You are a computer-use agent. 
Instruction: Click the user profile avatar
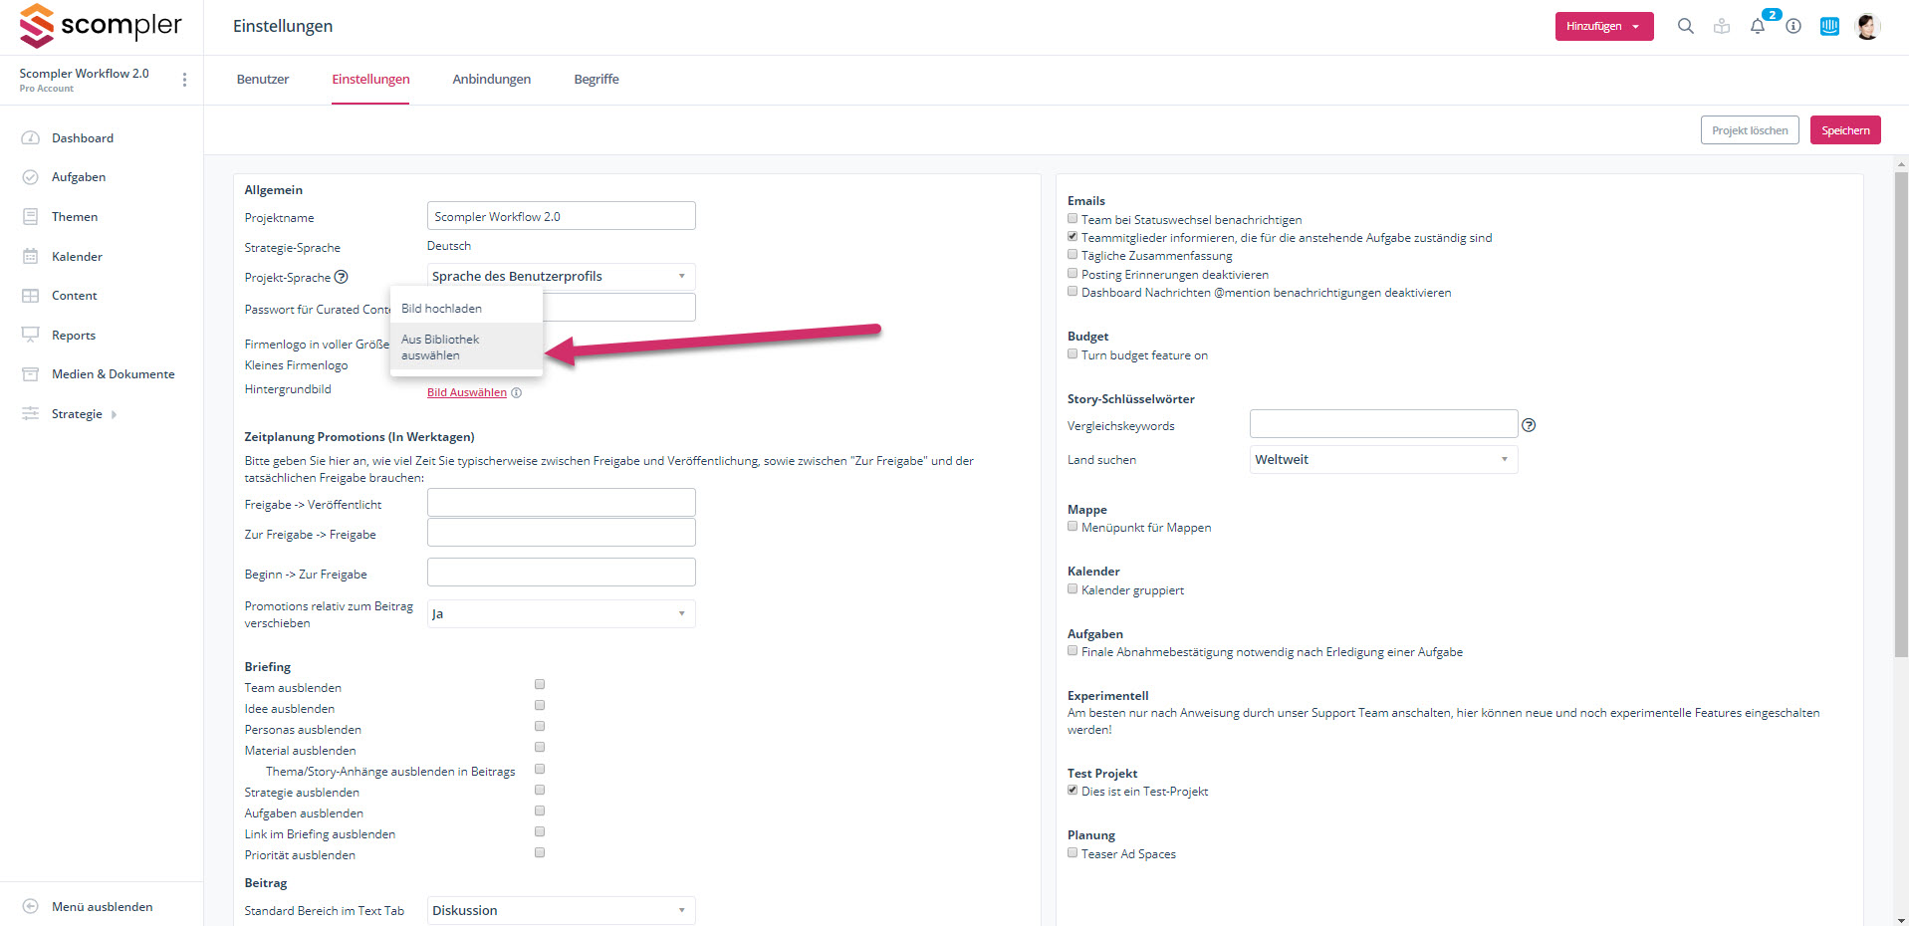pyautogui.click(x=1867, y=27)
